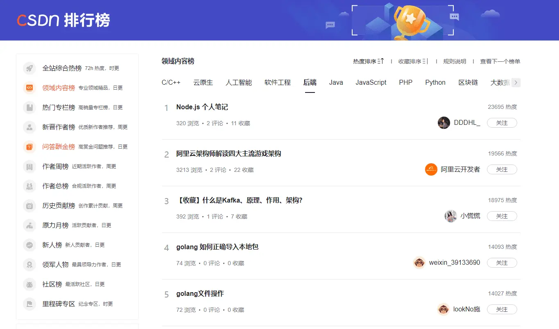The height and width of the screenshot is (329, 559).
Task: Click the code icon beside 领域内容榜
Action: [29, 88]
